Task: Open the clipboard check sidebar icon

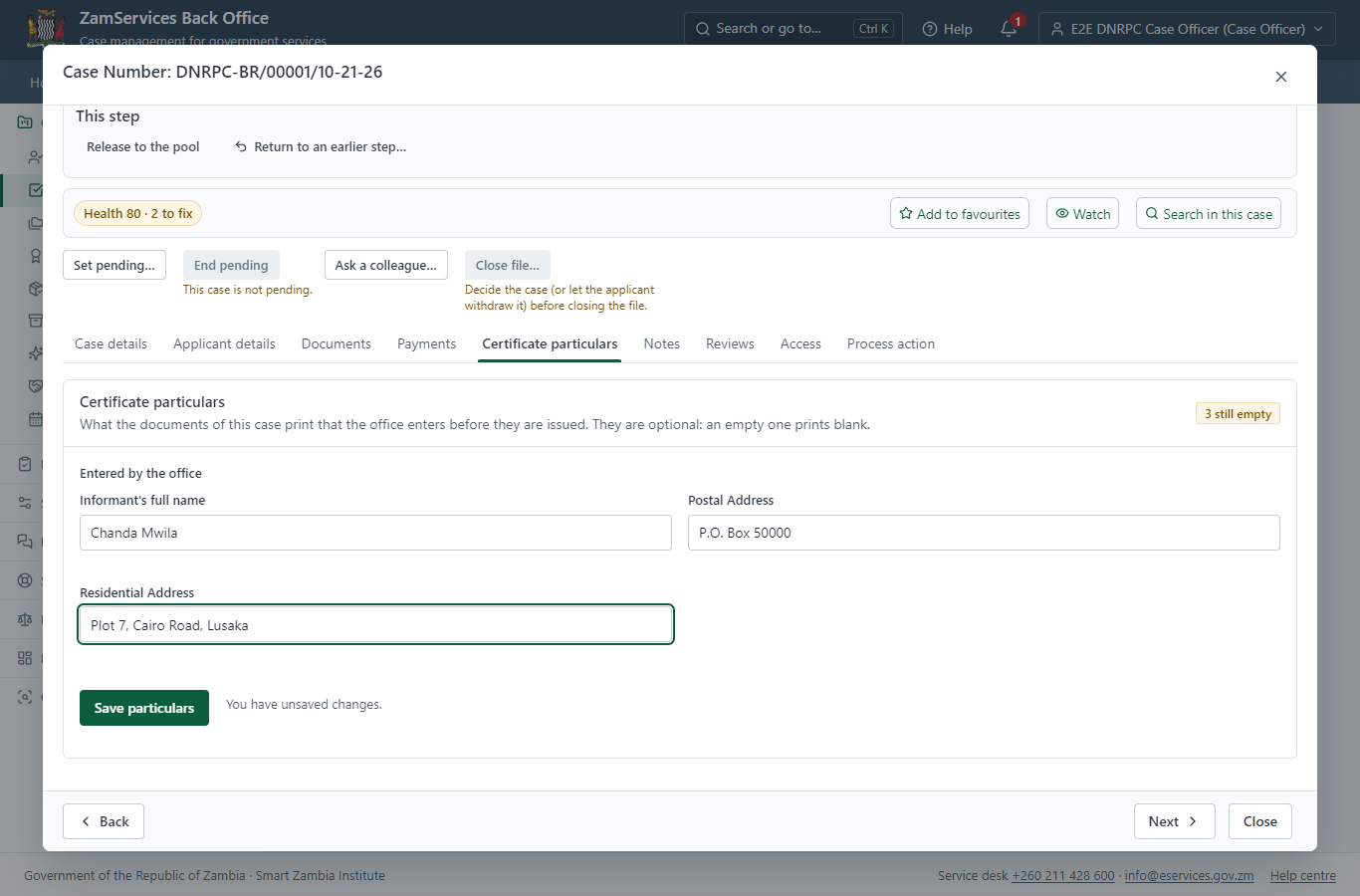Action: 25,464
